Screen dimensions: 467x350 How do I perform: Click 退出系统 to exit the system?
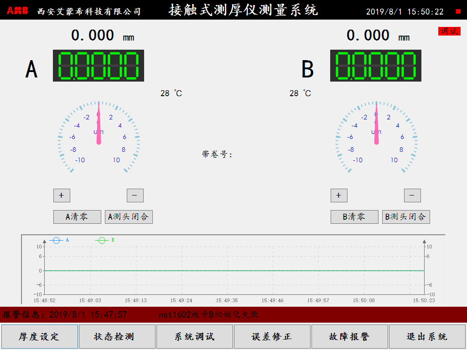coord(427,337)
